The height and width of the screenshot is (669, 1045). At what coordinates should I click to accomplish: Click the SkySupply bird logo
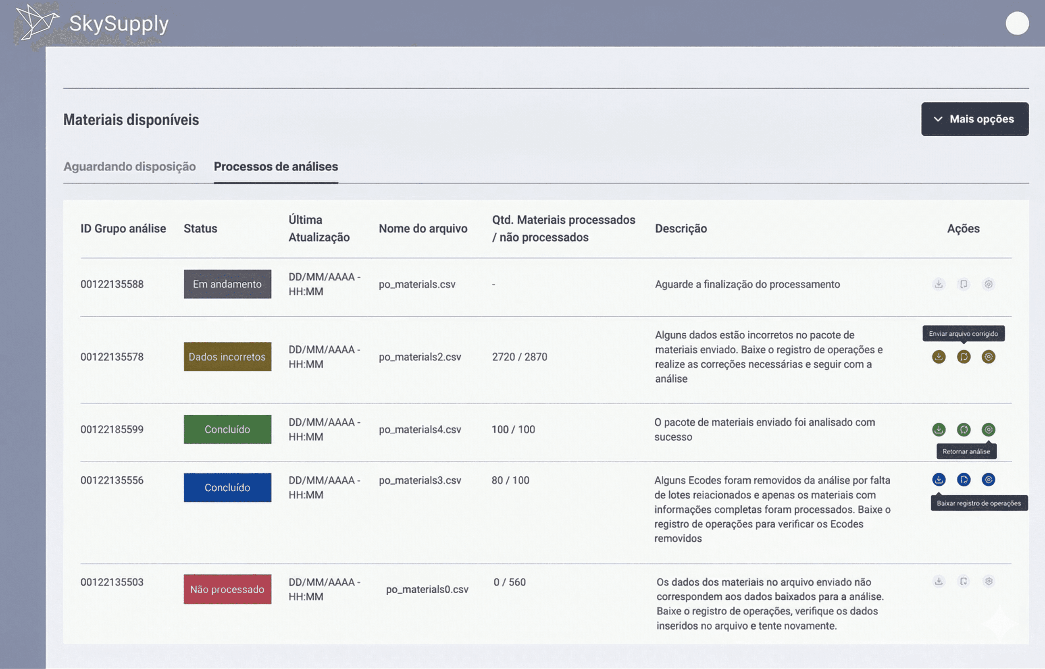[x=37, y=23]
